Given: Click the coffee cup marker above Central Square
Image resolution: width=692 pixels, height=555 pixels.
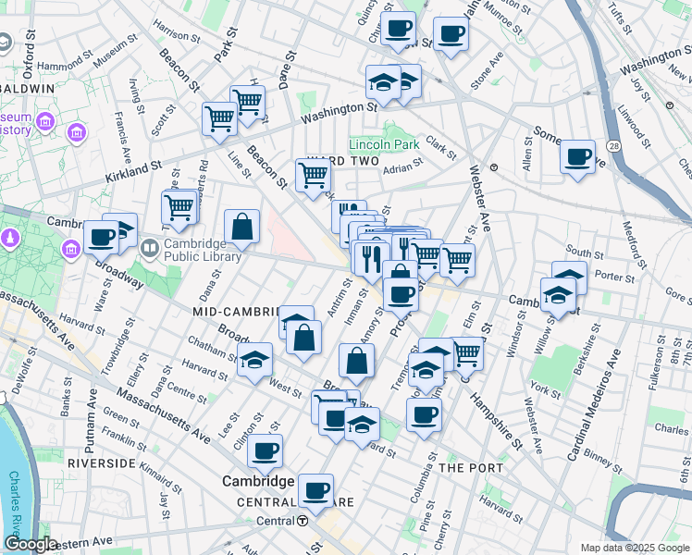Looking at the screenshot, I should [316, 489].
